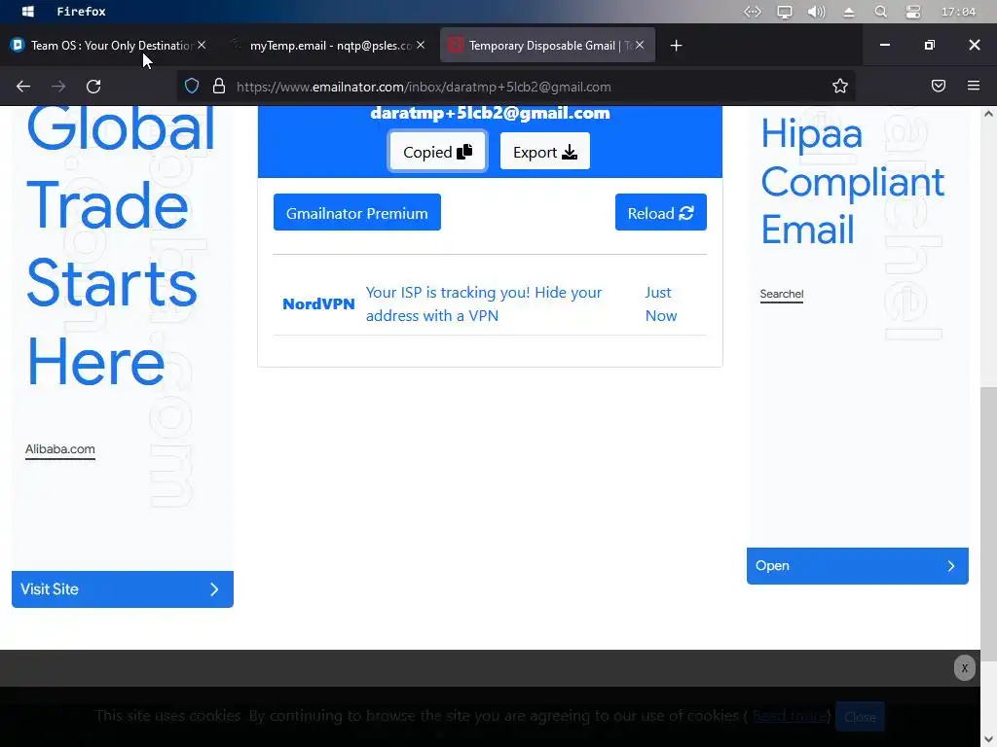Close the myTemp.email tab
Viewport: 997px width, 747px height.
tap(421, 45)
